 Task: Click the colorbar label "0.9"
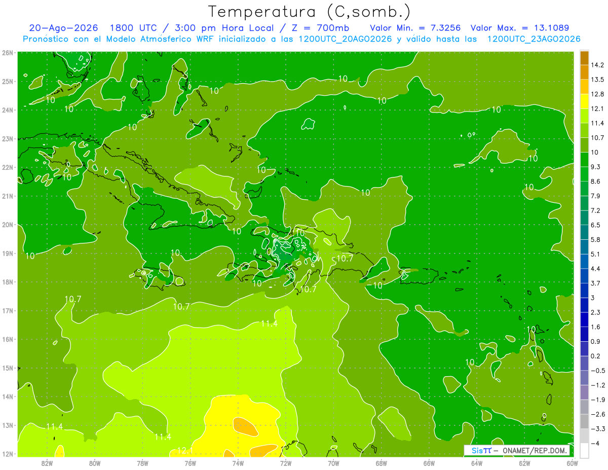click(x=596, y=342)
